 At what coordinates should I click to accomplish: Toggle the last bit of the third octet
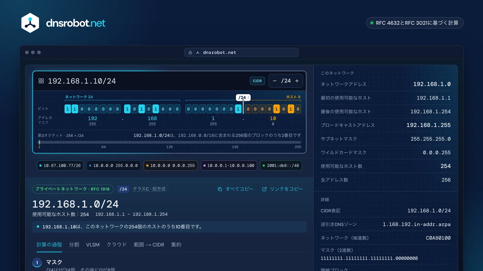[238, 109]
